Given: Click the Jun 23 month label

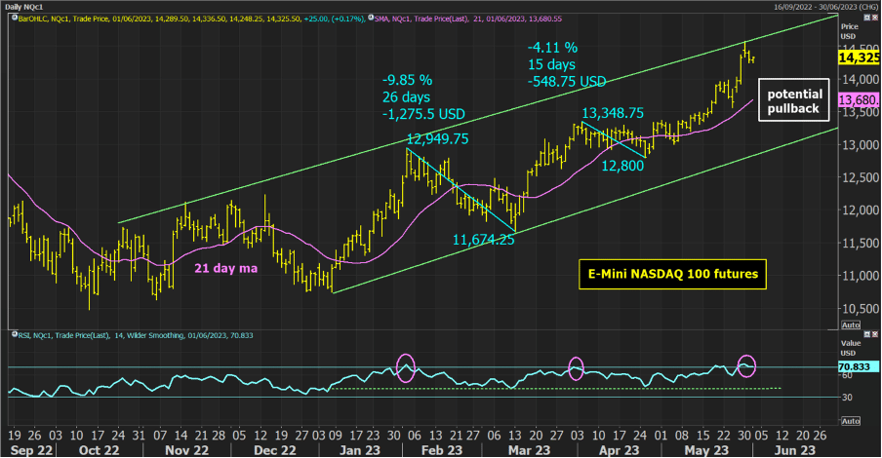Looking at the screenshot, I should point(795,450).
